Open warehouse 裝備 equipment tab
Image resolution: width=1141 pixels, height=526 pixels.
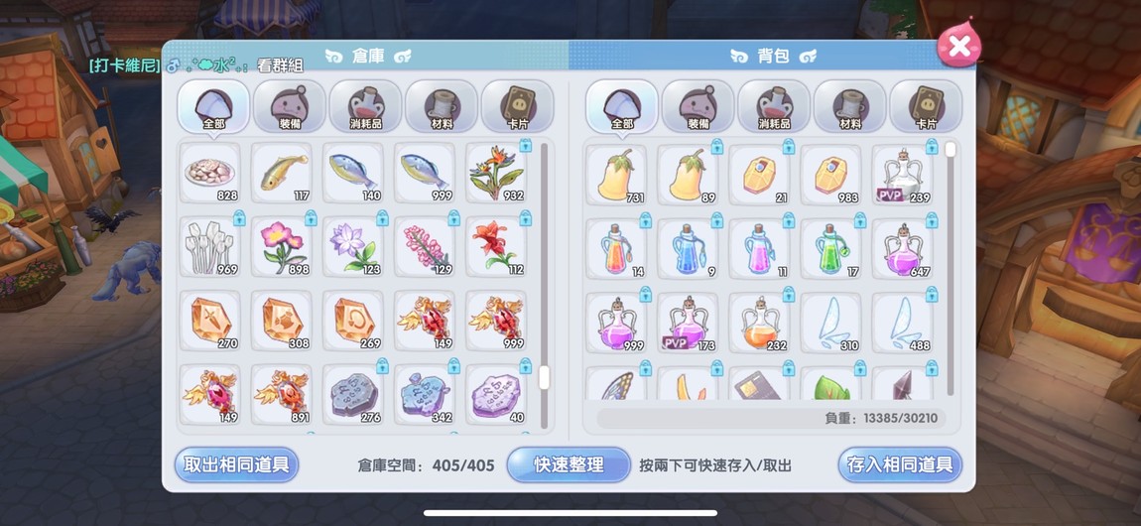[290, 106]
